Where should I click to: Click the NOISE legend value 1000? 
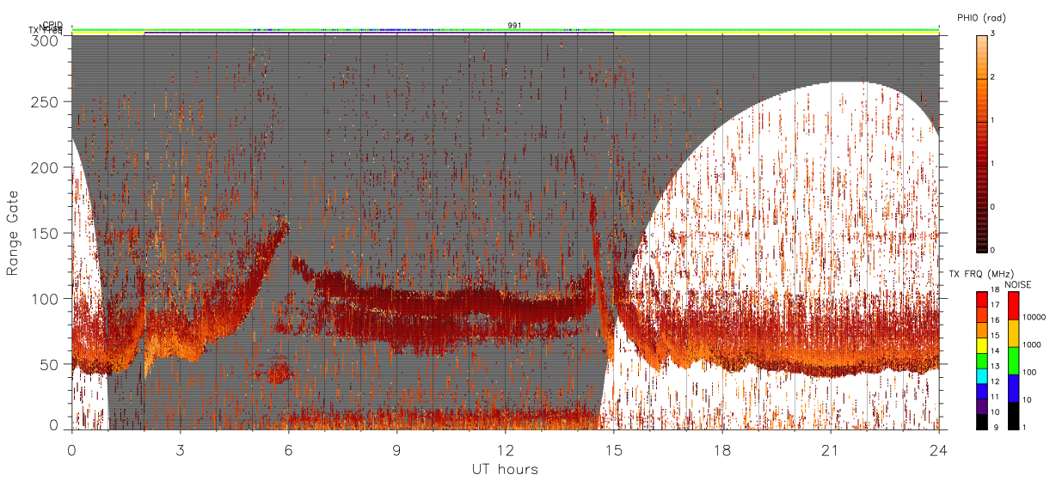[1033, 344]
